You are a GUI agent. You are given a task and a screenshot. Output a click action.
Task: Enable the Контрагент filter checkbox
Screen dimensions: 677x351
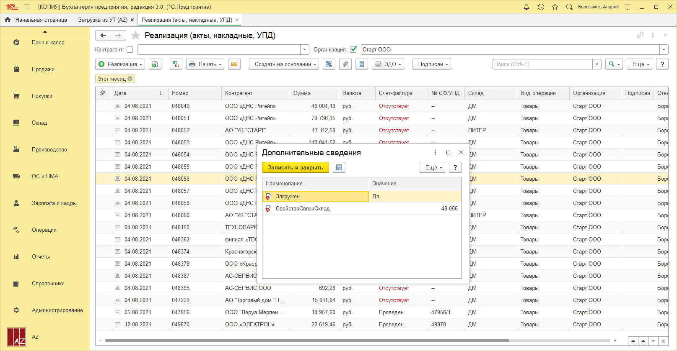point(130,49)
